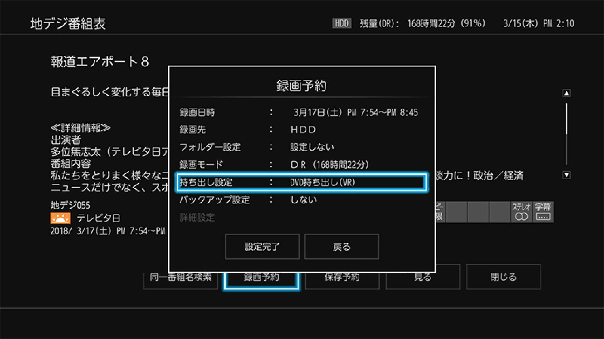Select the テレビ夕日 channel sun logo
This screenshot has height=339, width=604.
click(x=60, y=217)
